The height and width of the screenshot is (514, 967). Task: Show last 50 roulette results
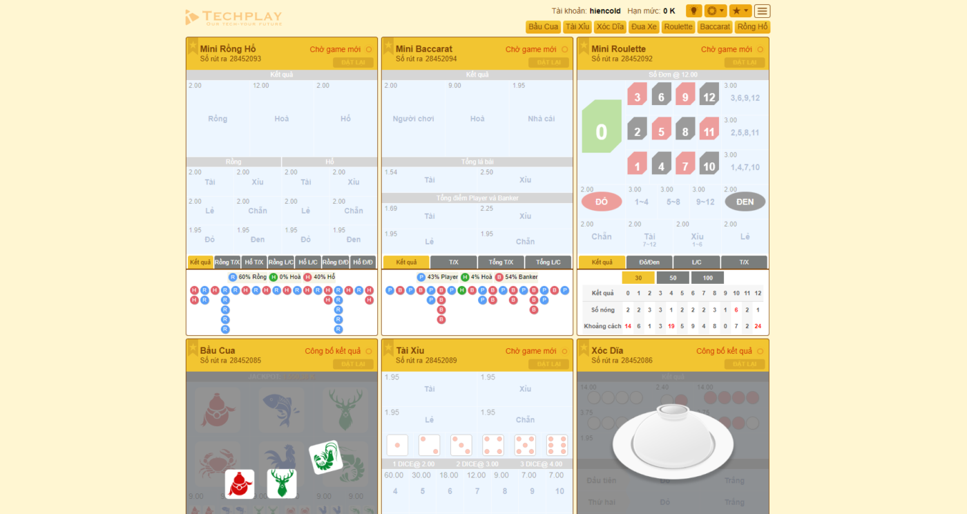673,278
